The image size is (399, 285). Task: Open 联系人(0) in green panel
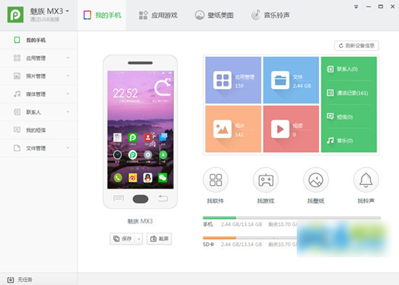(342, 69)
